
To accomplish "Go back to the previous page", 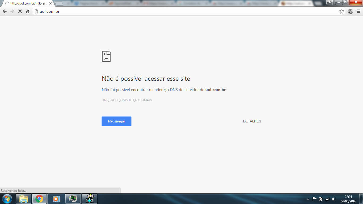I will pyautogui.click(x=5, y=11).
